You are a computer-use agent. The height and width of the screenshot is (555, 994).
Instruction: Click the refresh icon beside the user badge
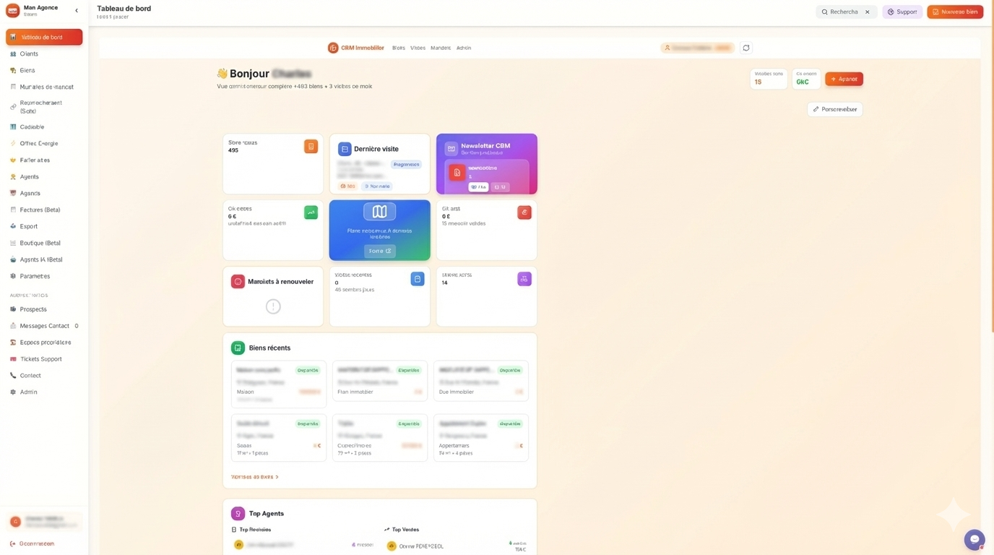746,48
